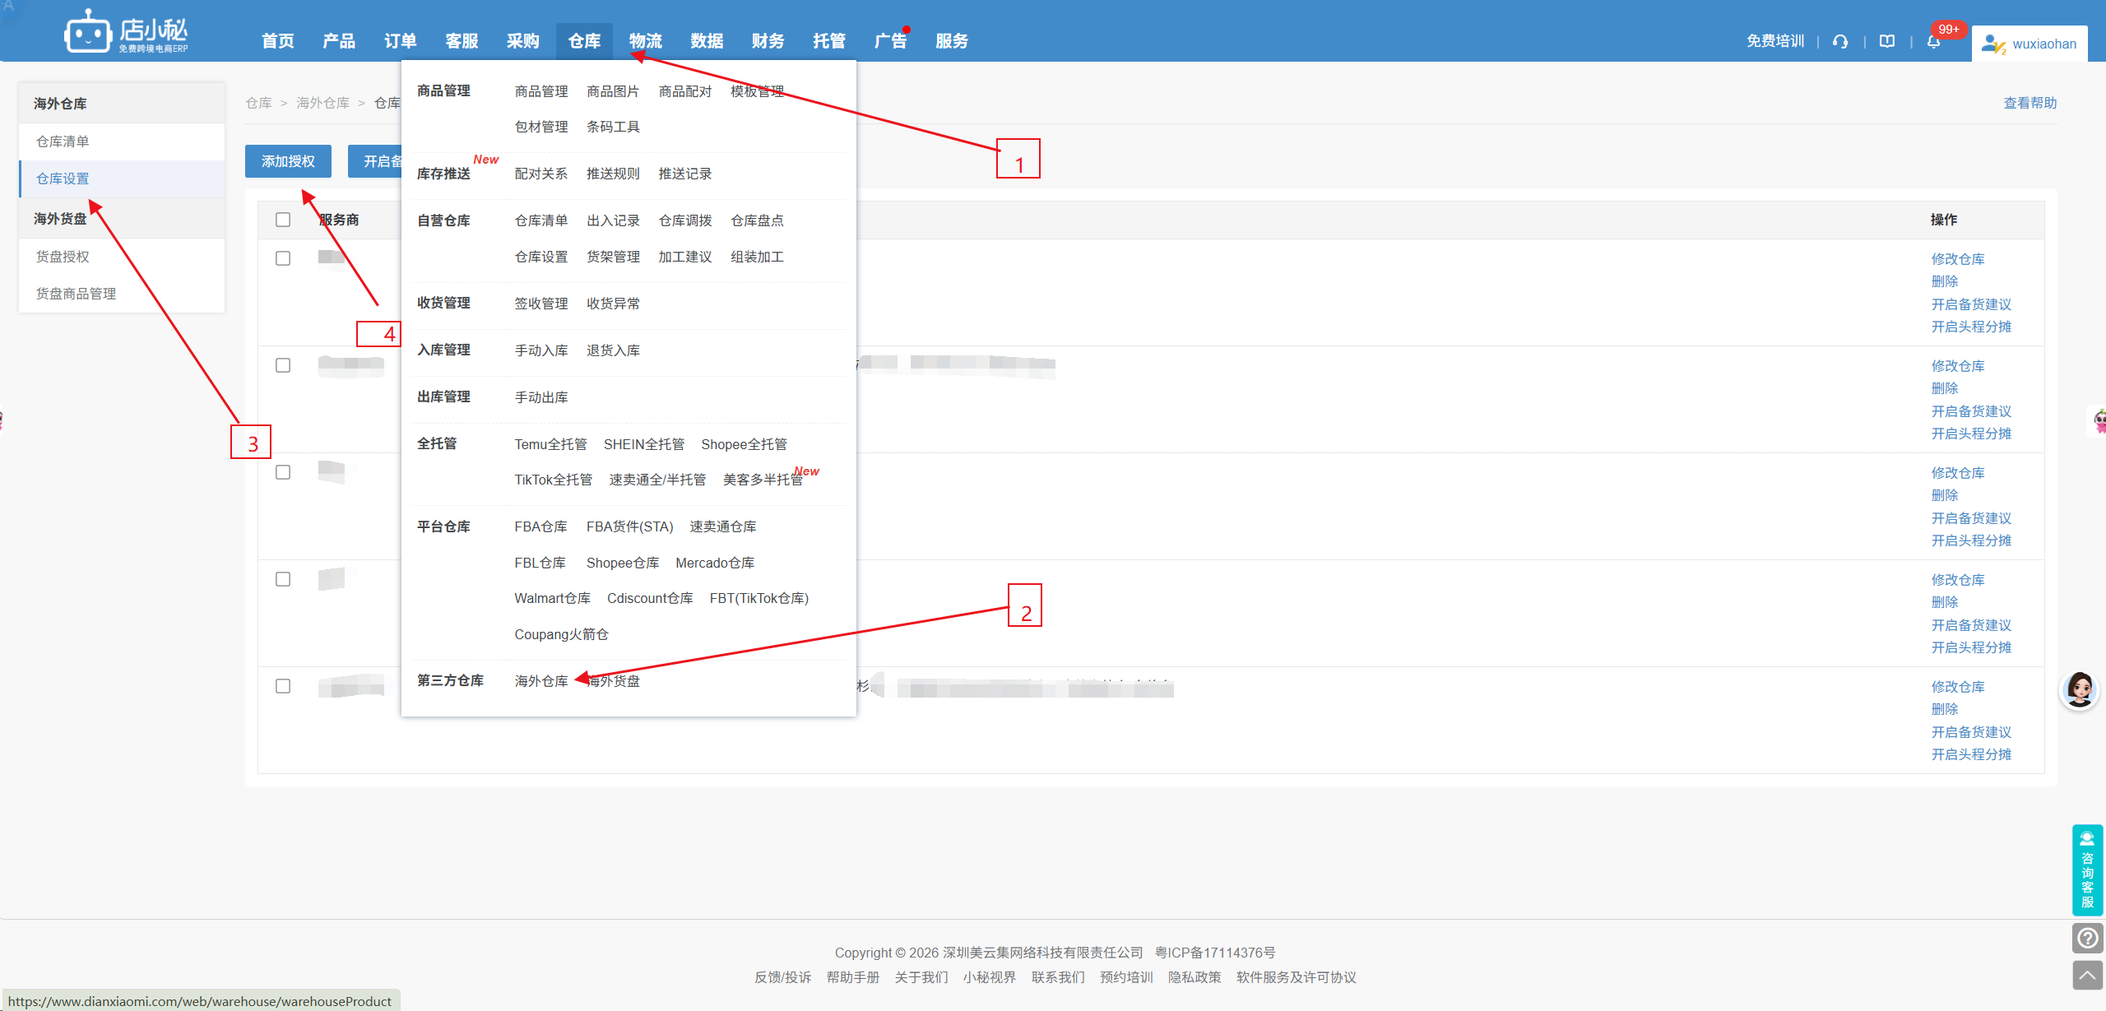Click the question mark help icon
The height and width of the screenshot is (1011, 2106).
pyautogui.click(x=2087, y=938)
